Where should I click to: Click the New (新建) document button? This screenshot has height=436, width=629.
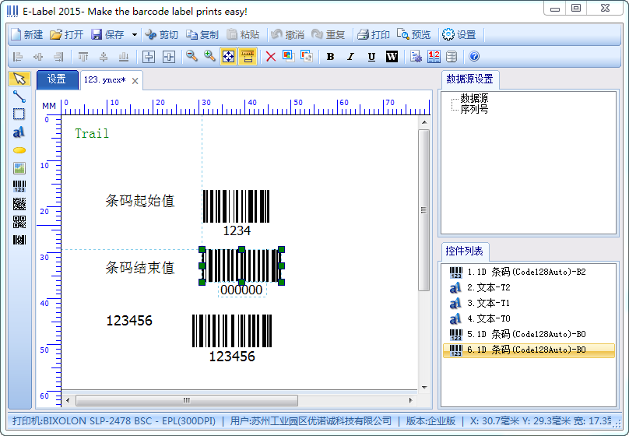pyautogui.click(x=26, y=35)
